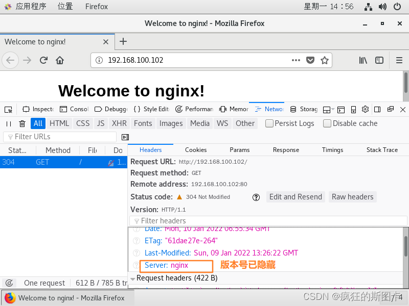
Task: Open devtools in a separate window
Action: (x=391, y=109)
